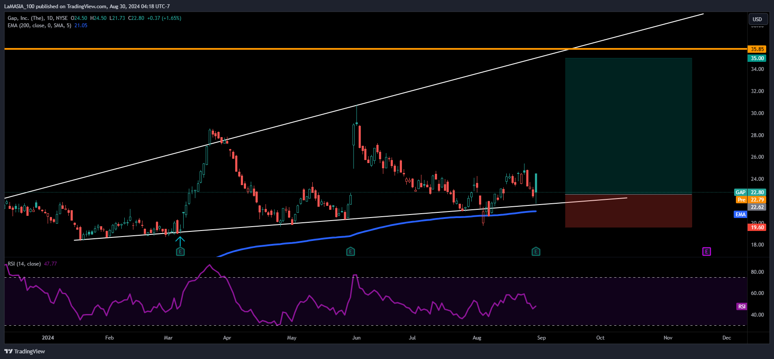Click the purple upcoming earnings E marker
Screen dimensions: 774x359
point(706,252)
